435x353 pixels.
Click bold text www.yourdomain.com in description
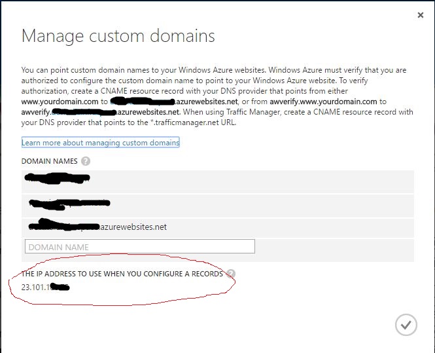pyautogui.click(x=60, y=102)
